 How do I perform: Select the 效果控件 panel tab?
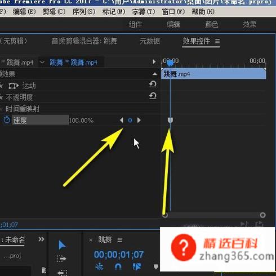point(196,41)
